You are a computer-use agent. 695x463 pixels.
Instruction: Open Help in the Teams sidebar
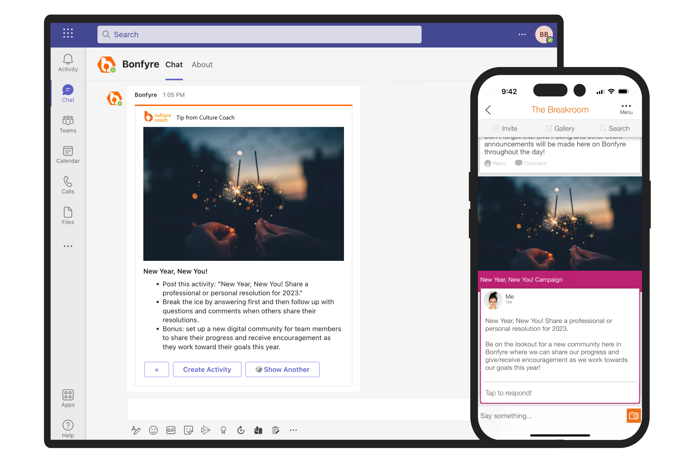click(x=68, y=429)
